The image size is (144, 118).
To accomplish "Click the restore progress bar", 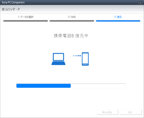I will 71,86.
